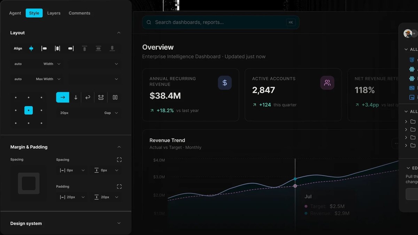Screen dimensions: 418x235
Task: Select the align bottom icon
Action: coord(112,48)
